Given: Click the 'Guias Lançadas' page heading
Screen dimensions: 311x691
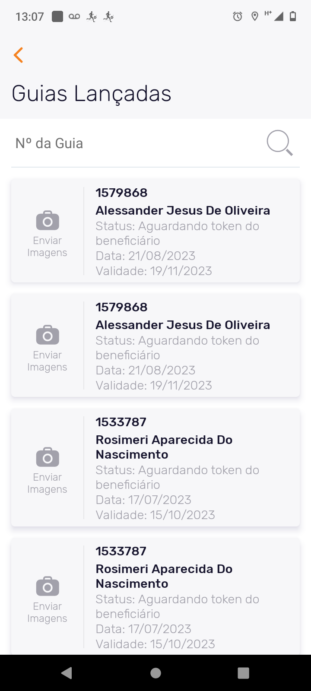Looking at the screenshot, I should coord(92,94).
